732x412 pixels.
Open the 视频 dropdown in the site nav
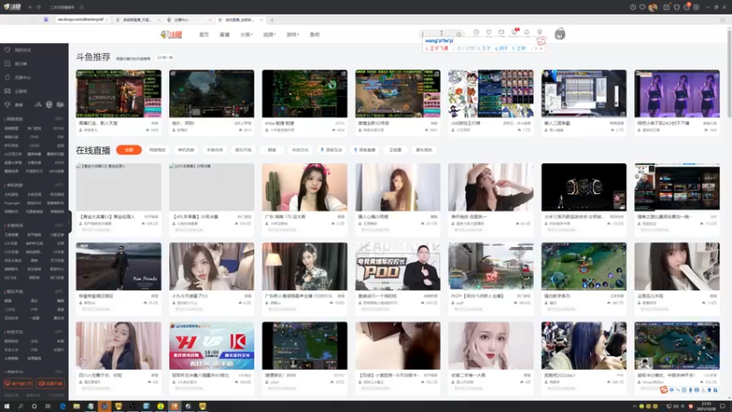point(269,35)
